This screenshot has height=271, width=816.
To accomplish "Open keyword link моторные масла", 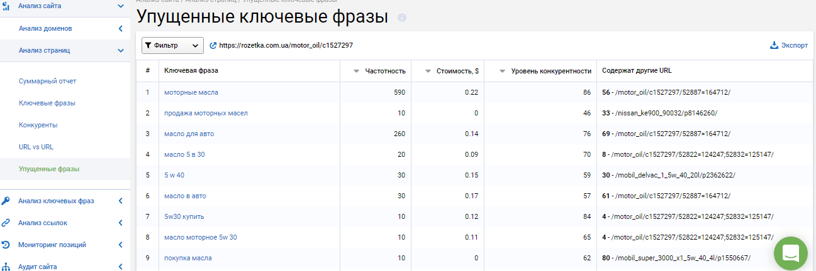I will (191, 92).
